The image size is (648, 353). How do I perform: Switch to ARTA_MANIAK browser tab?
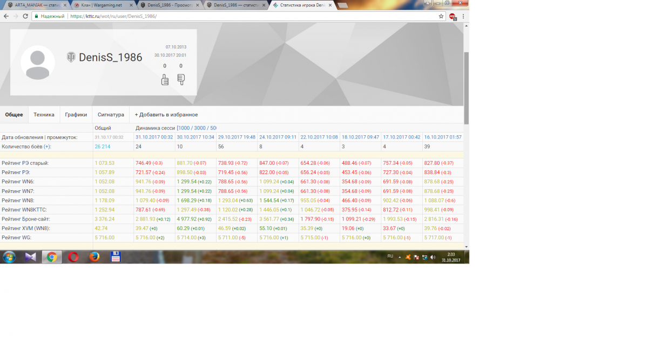coord(37,5)
